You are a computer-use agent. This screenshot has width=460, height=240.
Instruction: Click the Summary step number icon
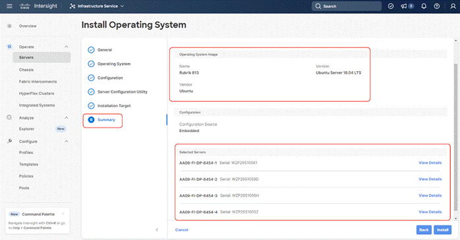click(91, 120)
